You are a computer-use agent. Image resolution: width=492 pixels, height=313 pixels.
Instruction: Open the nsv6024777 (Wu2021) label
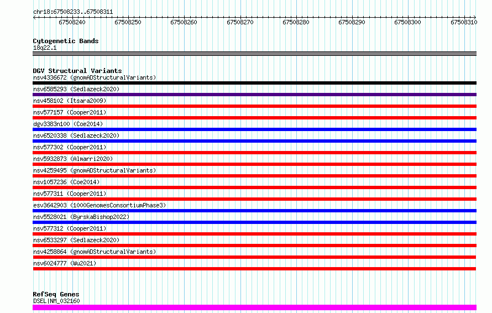(x=65, y=263)
